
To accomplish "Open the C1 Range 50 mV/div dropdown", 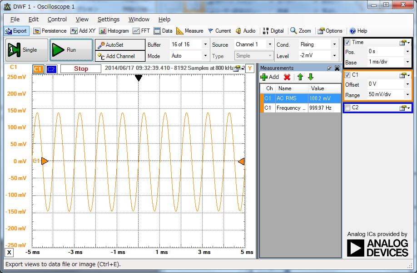I will [x=407, y=95].
